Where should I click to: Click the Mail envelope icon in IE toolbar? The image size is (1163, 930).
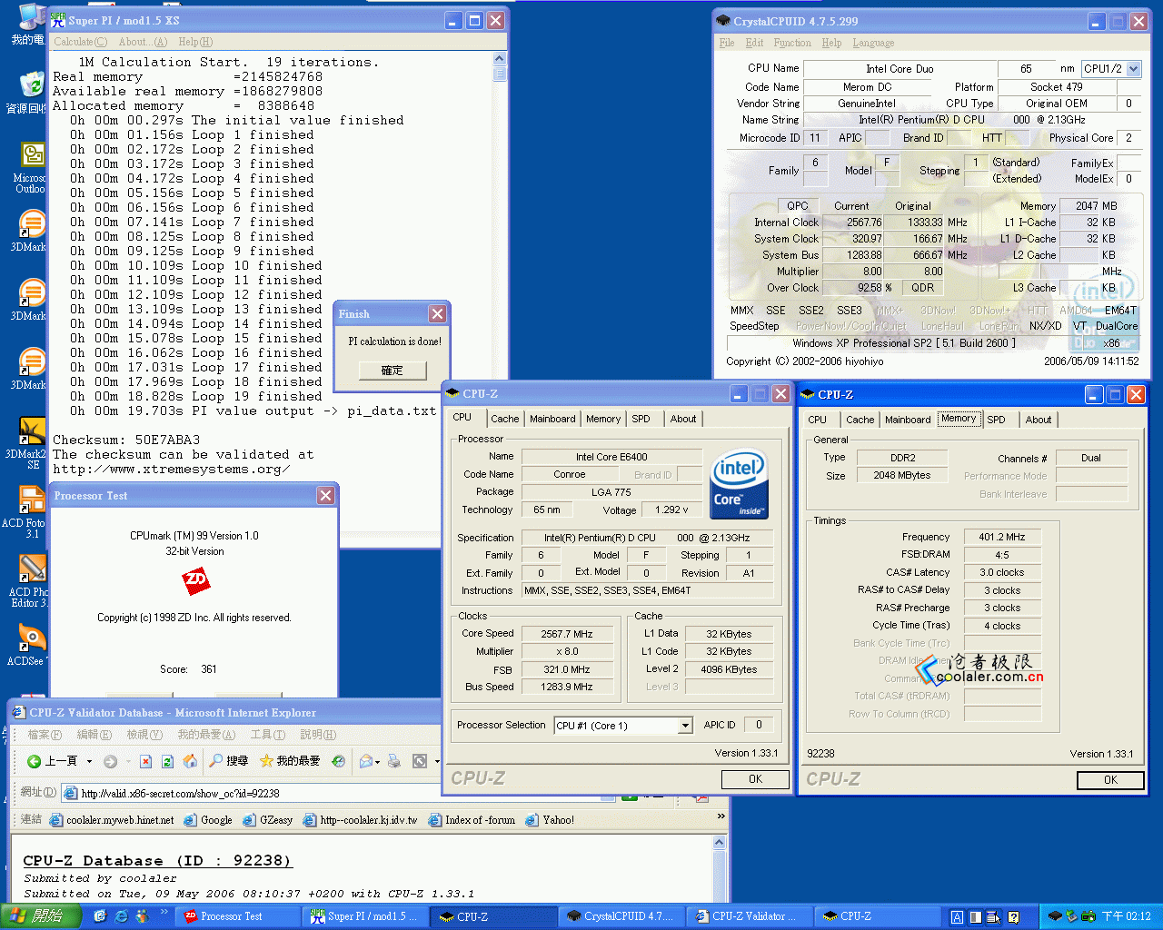pyautogui.click(x=366, y=761)
